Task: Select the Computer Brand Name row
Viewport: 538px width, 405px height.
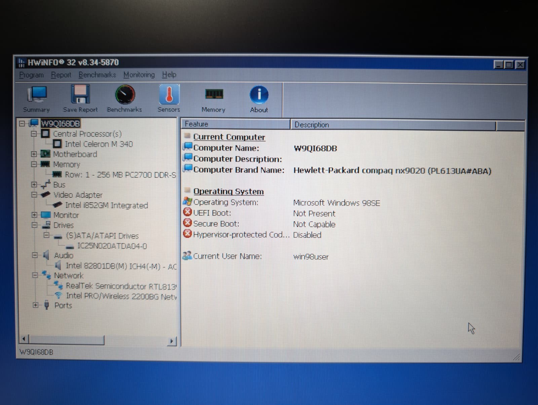Action: (337, 170)
